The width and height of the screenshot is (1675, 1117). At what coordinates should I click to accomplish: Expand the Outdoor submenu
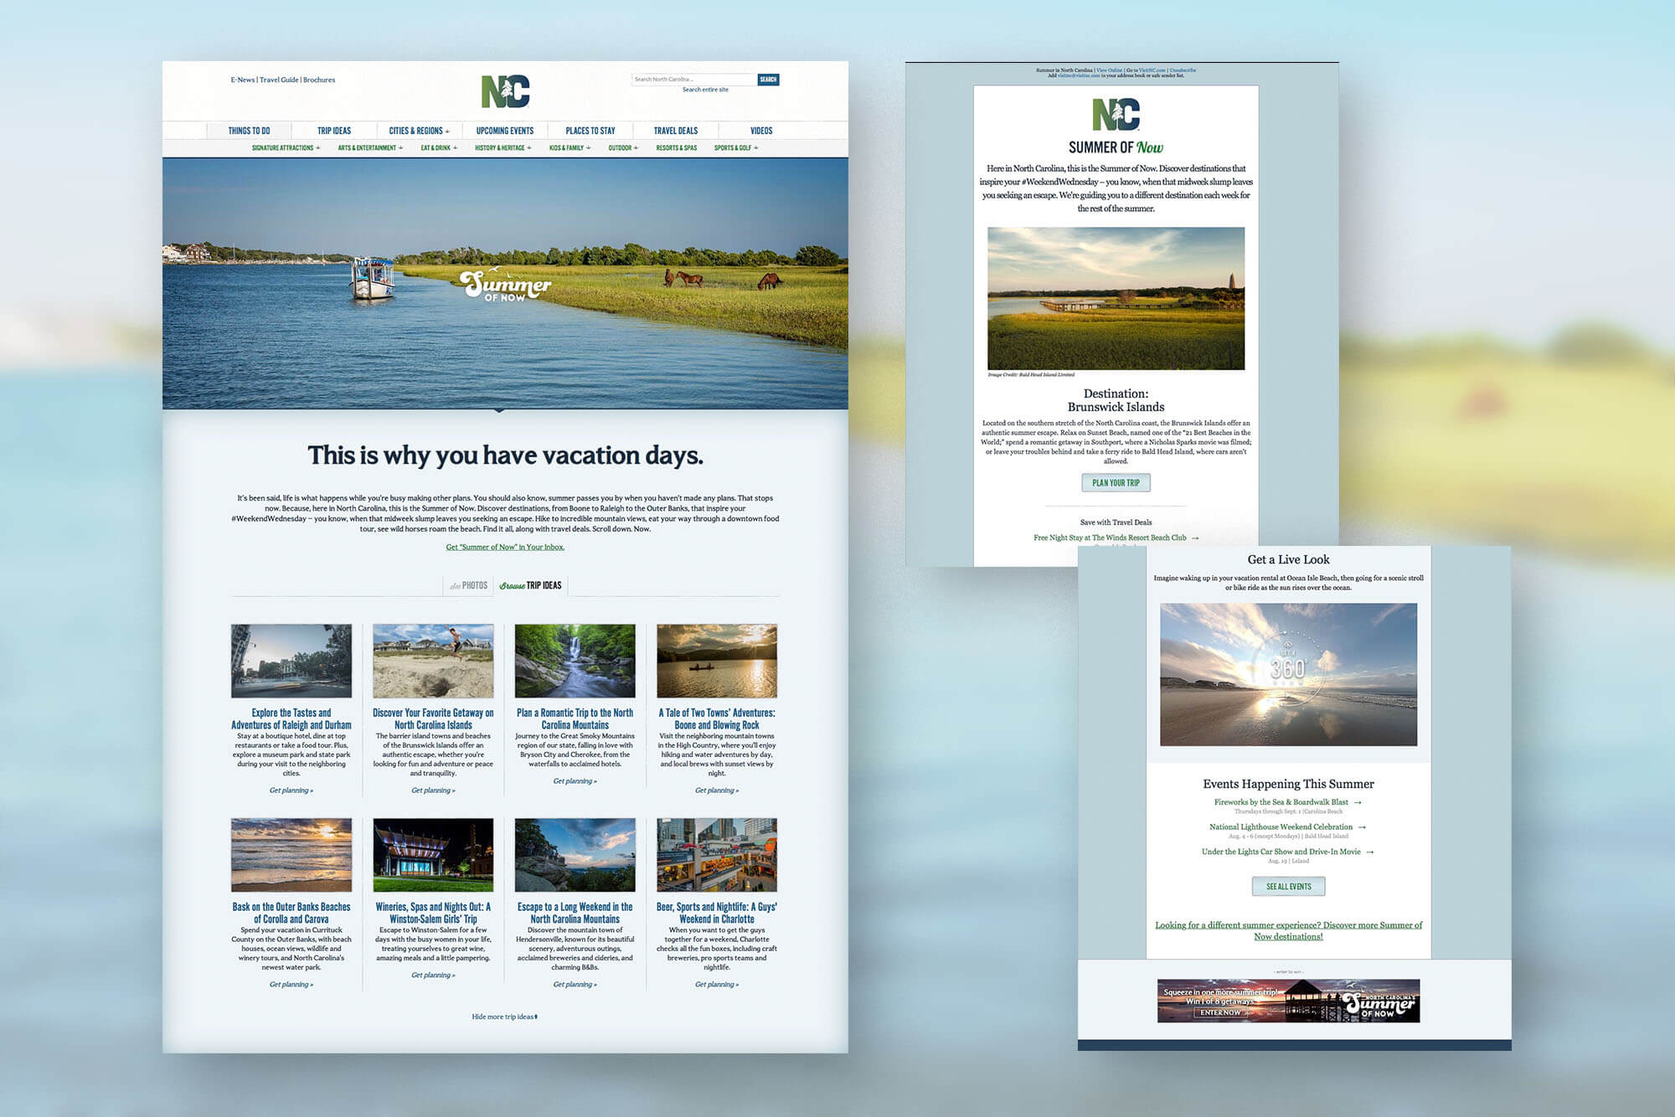click(x=622, y=148)
